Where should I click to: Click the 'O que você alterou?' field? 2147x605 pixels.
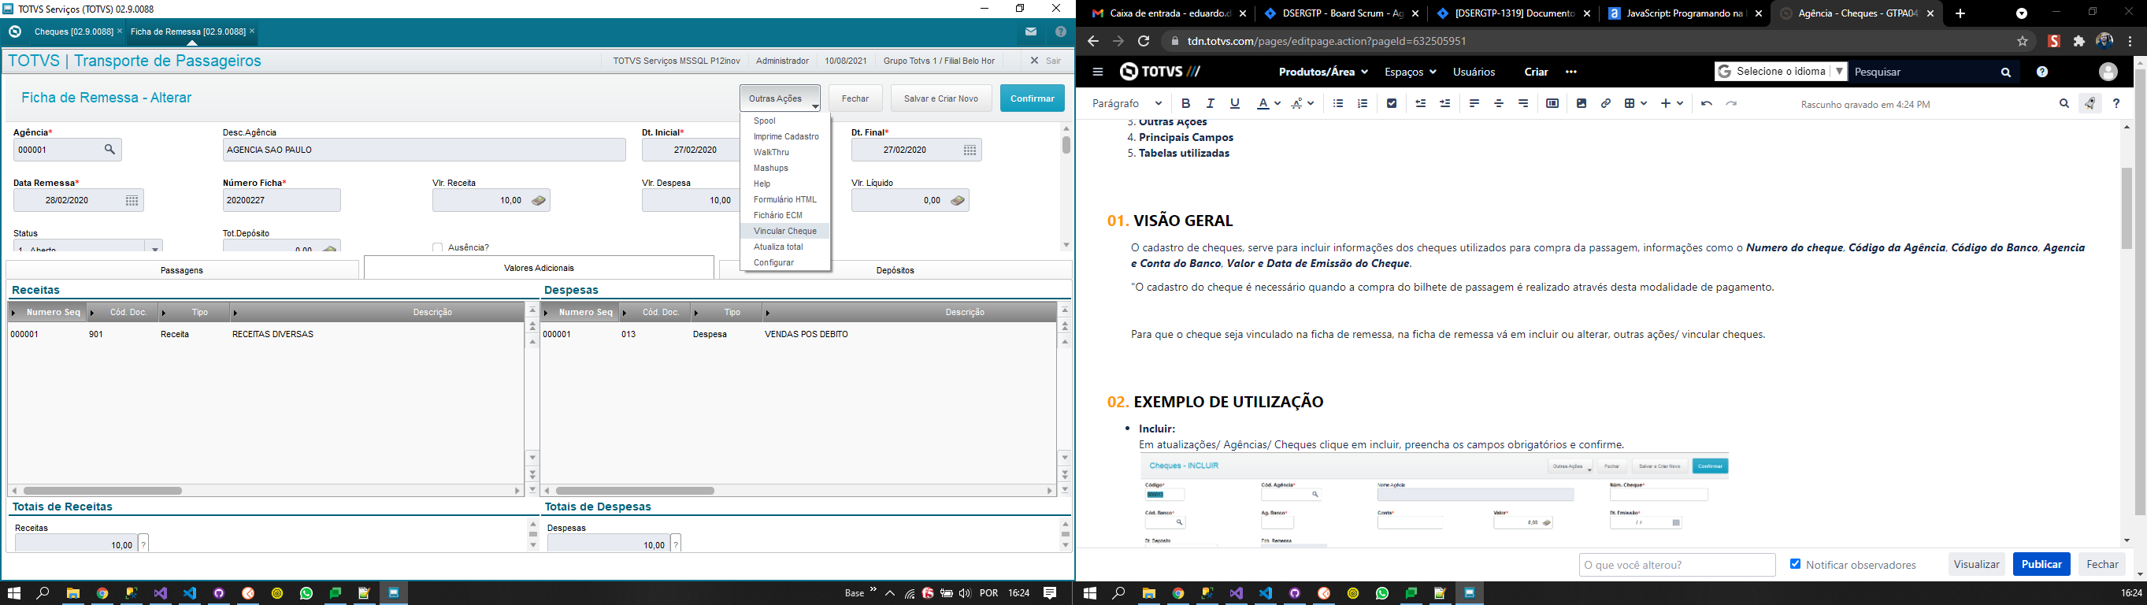(x=1677, y=564)
